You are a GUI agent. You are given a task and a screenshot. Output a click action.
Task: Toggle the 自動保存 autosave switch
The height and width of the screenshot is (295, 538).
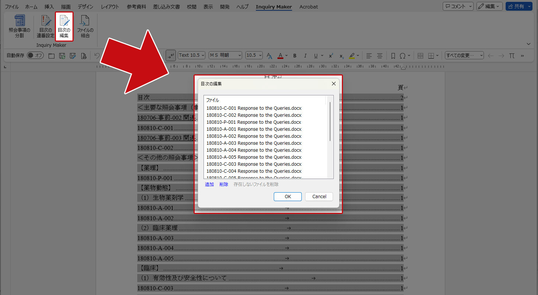35,55
